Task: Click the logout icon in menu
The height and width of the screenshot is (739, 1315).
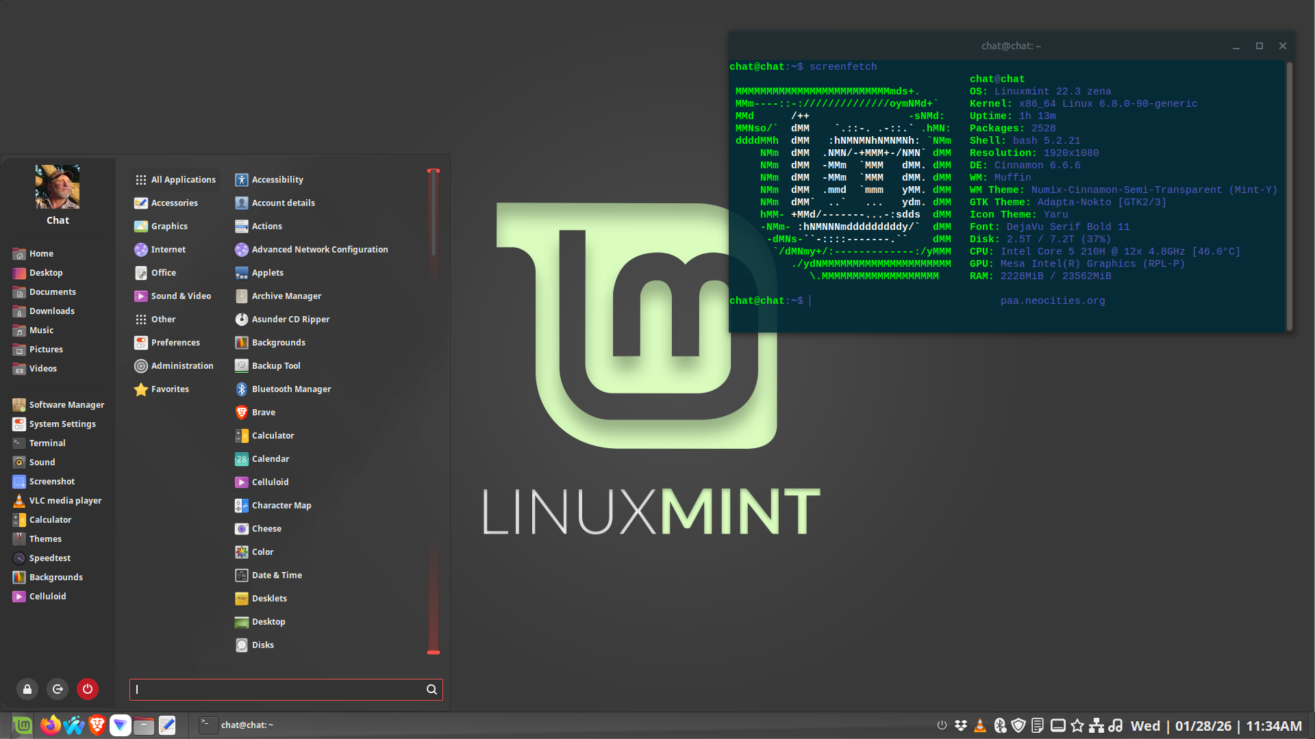Action: [x=58, y=689]
